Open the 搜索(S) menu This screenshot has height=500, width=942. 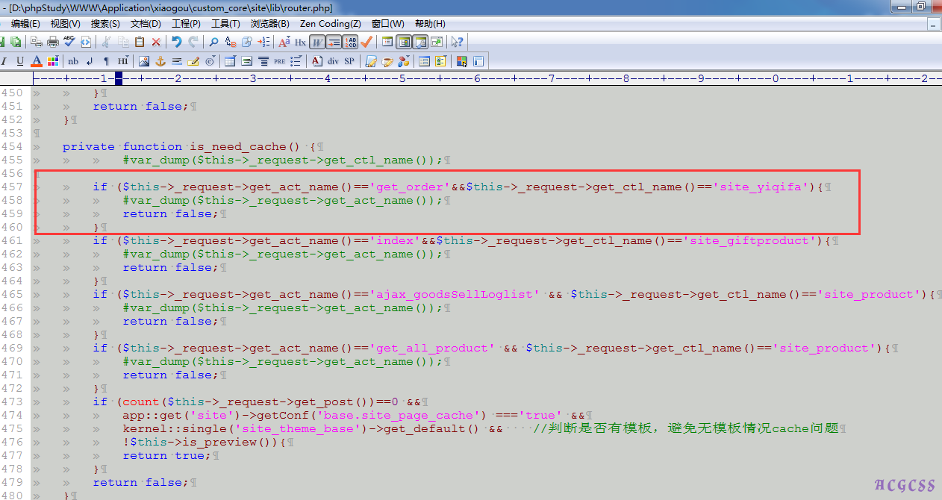(x=105, y=24)
